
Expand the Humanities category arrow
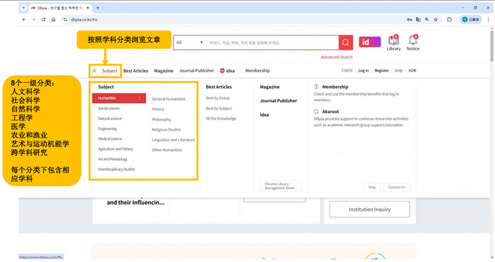tap(140, 98)
